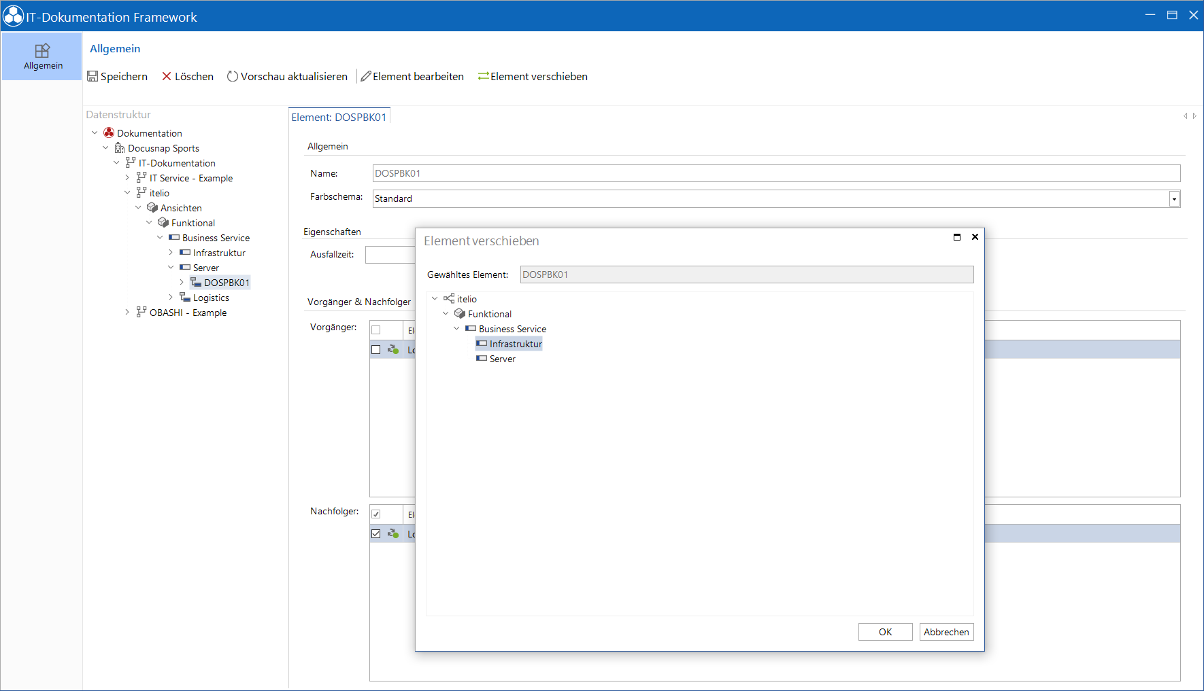Click the Element verschieben arrows icon

[x=484, y=76]
